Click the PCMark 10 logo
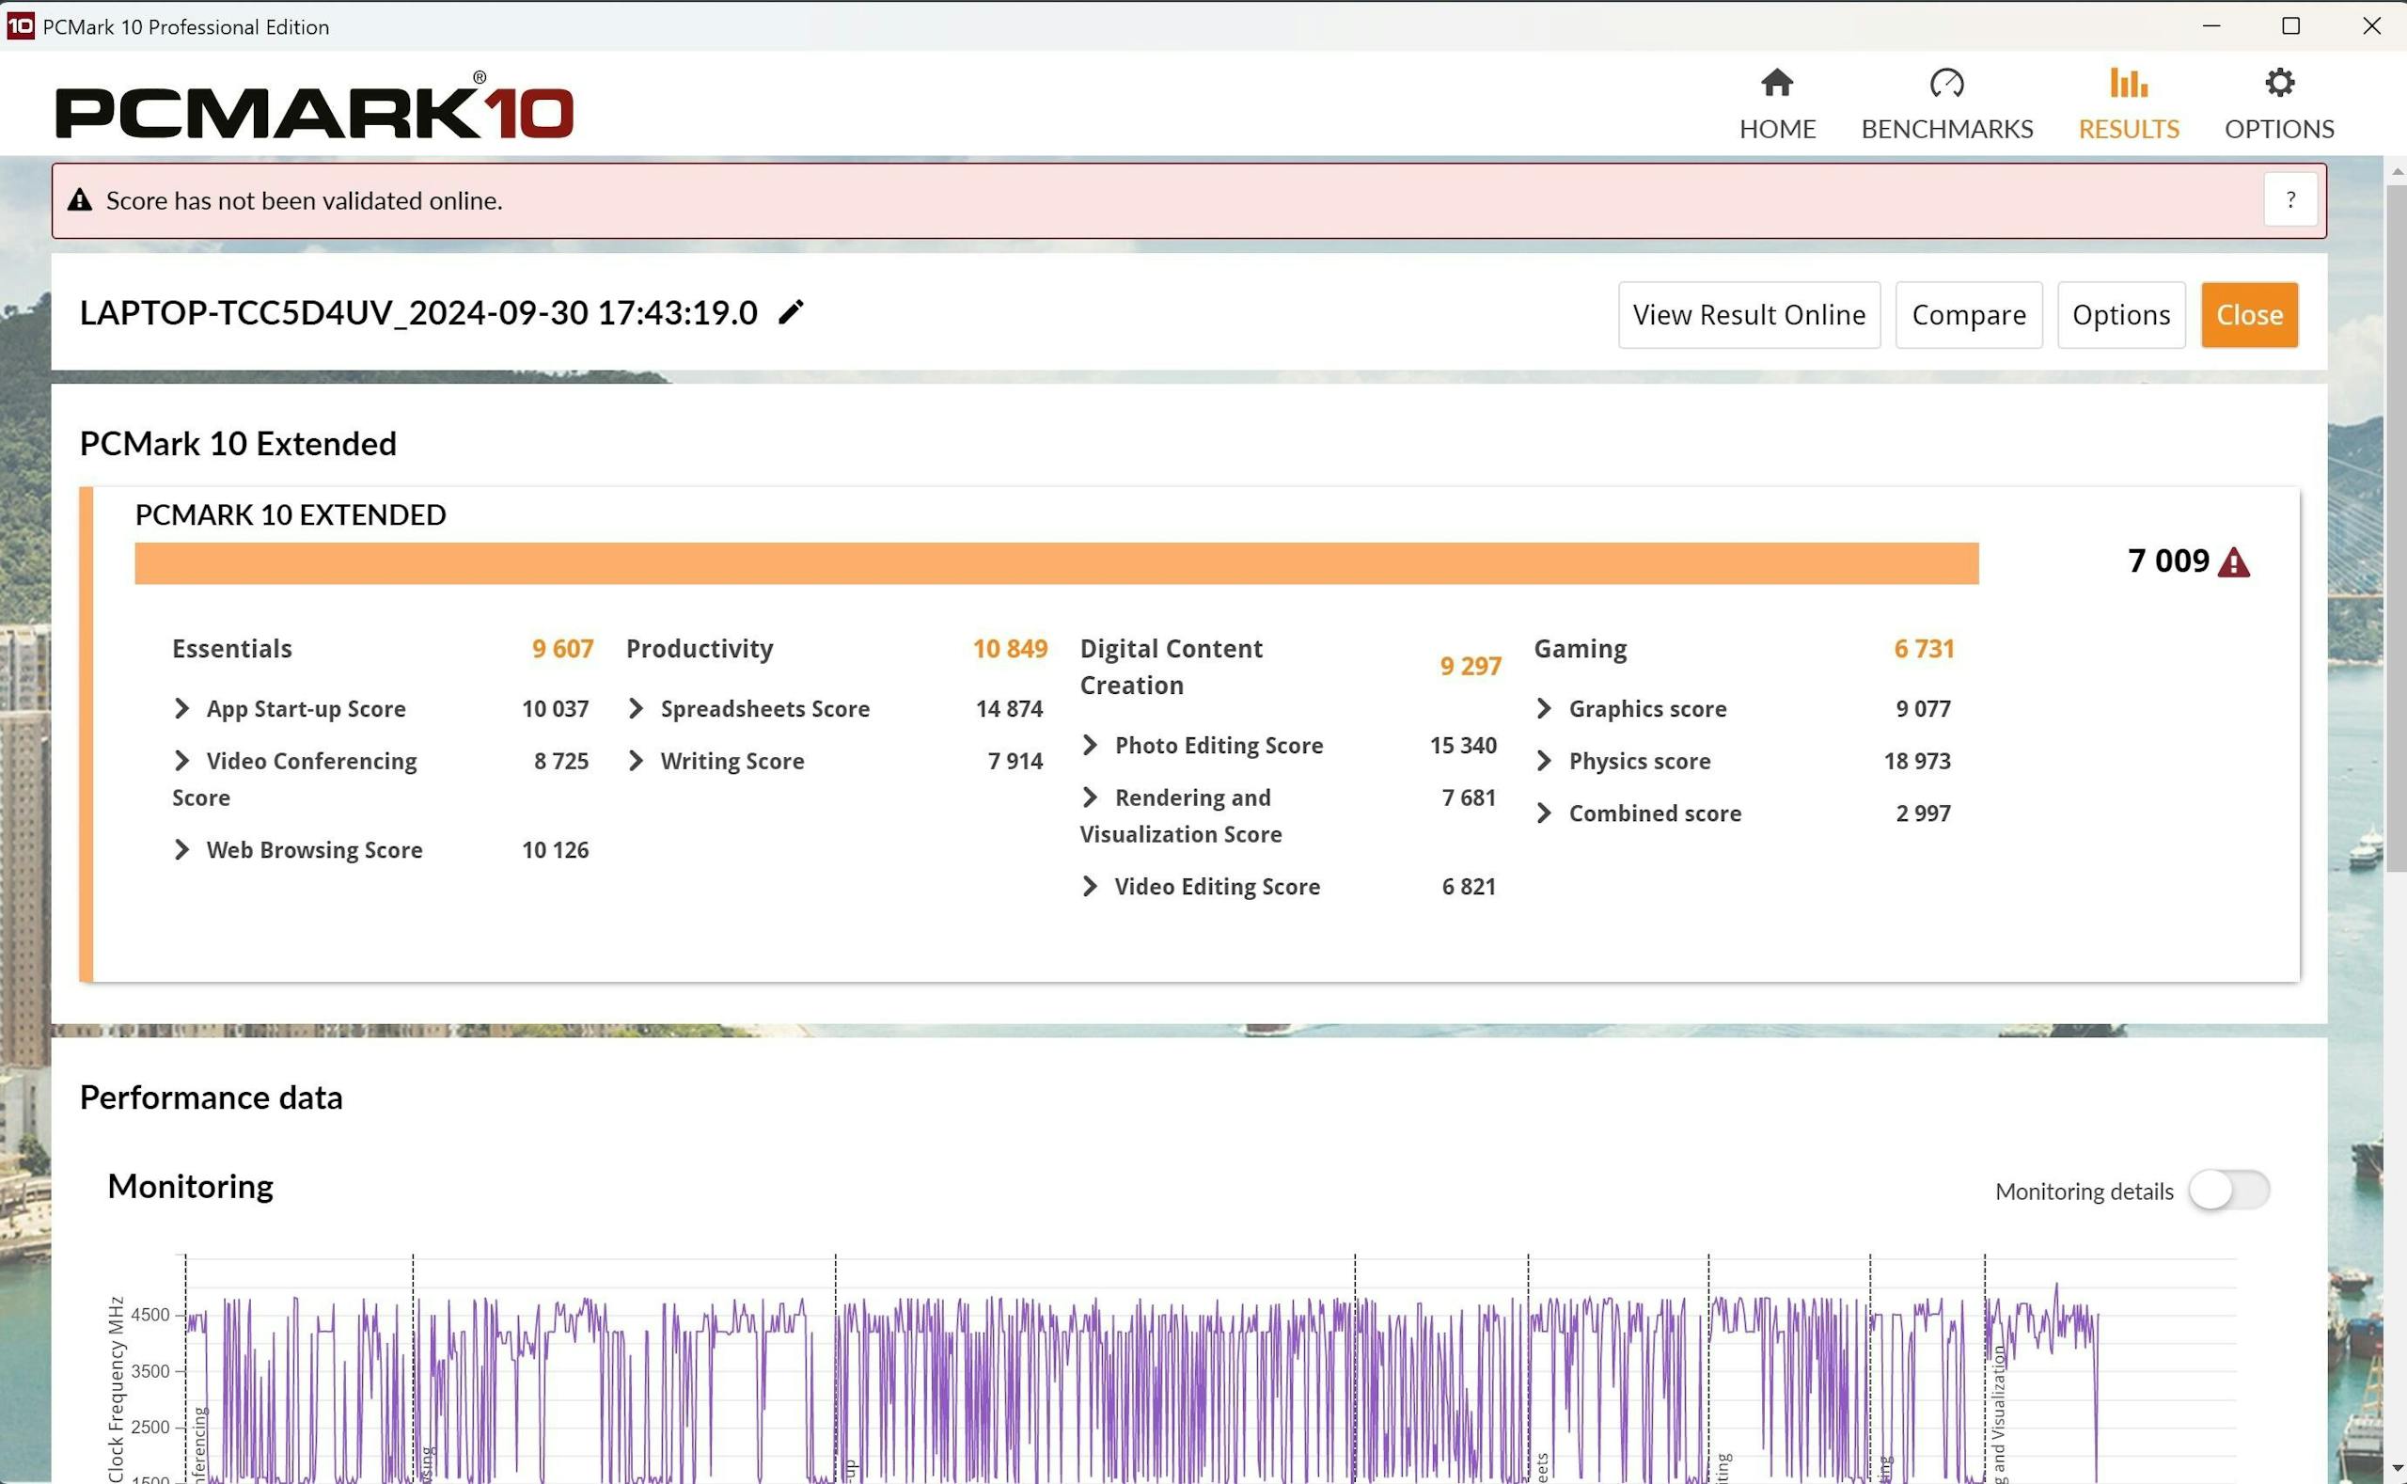 click(314, 106)
